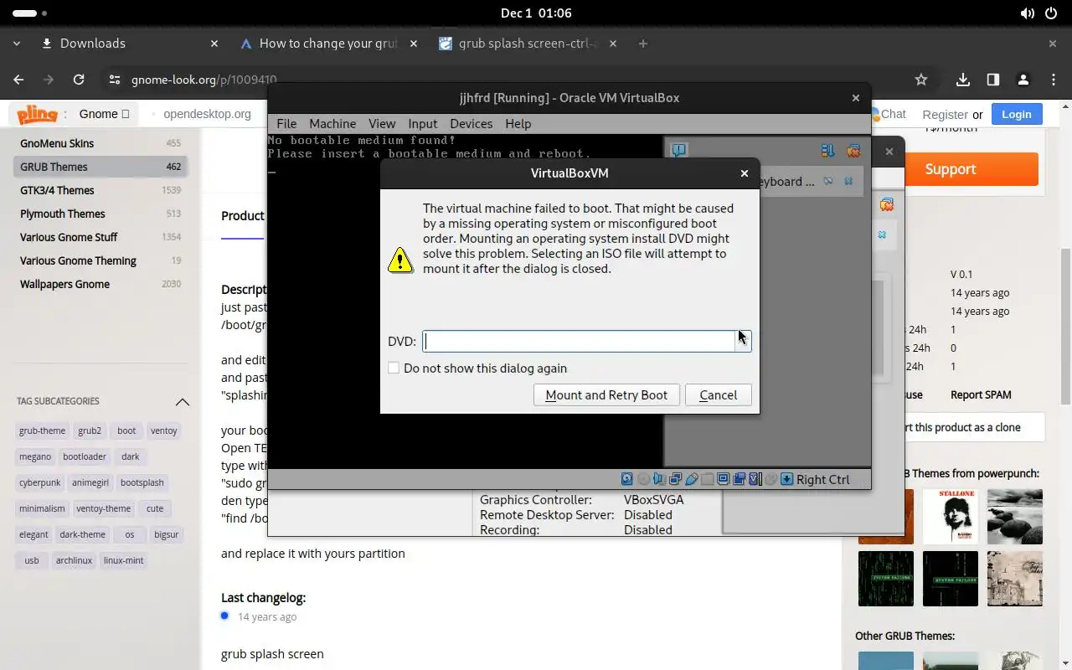Open the browser three-dot menu
The image size is (1072, 670).
1054,80
